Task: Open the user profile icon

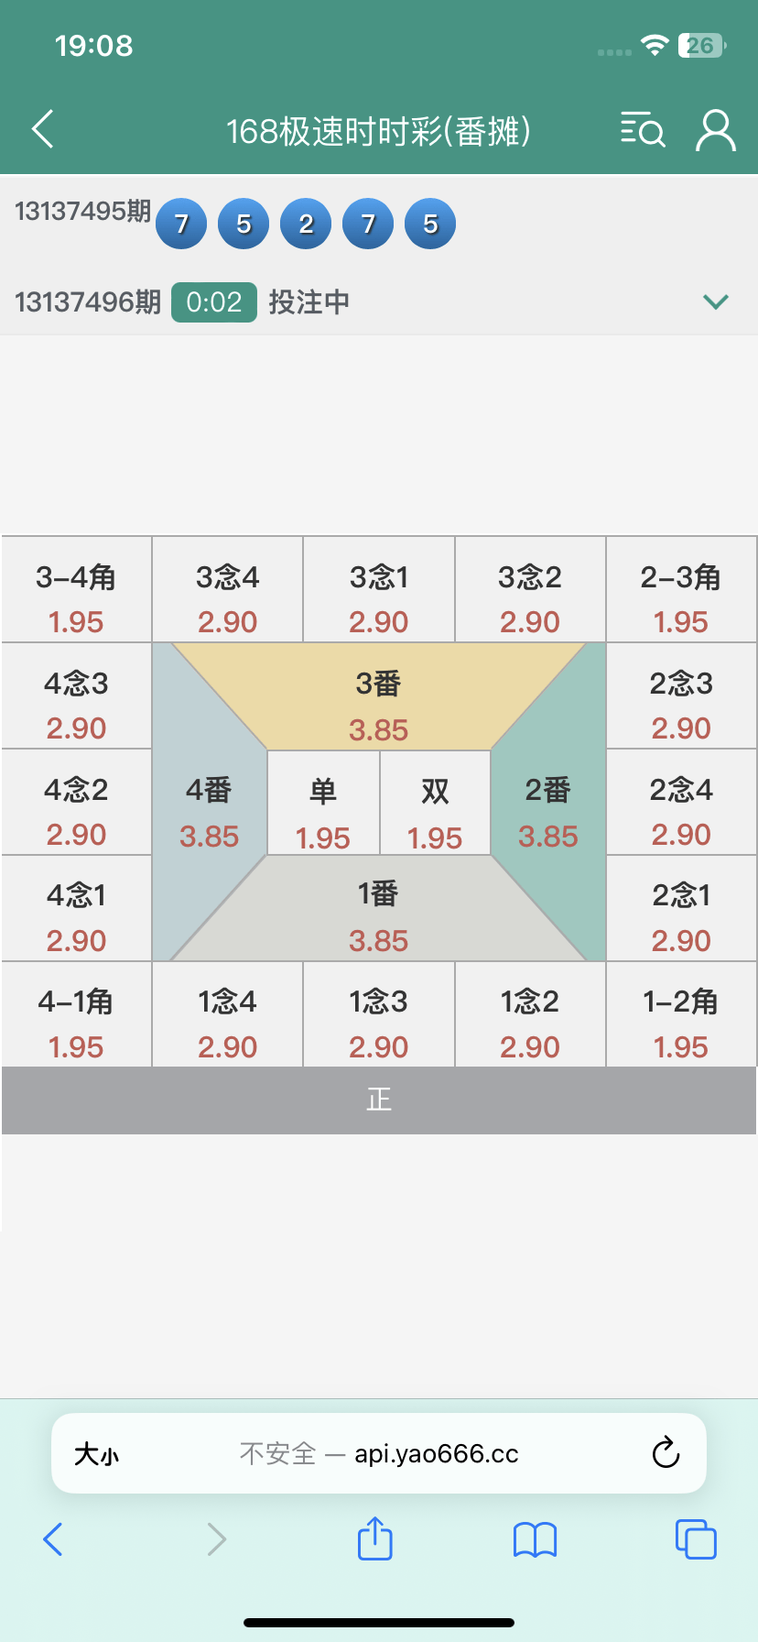Action: [x=715, y=130]
